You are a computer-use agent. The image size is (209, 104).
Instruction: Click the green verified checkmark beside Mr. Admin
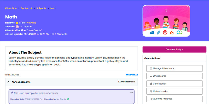tap(68, 99)
